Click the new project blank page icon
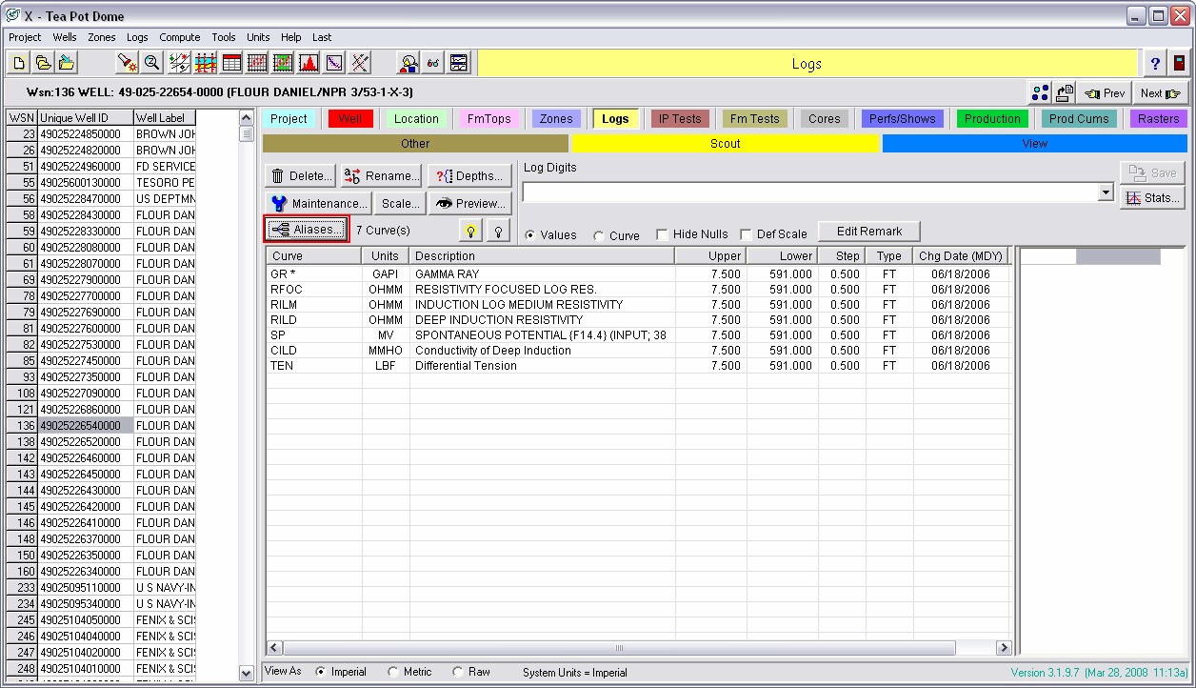Viewport: 1196px width, 688px height. [x=19, y=63]
